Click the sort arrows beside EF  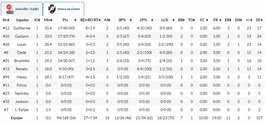tap(262, 20)
